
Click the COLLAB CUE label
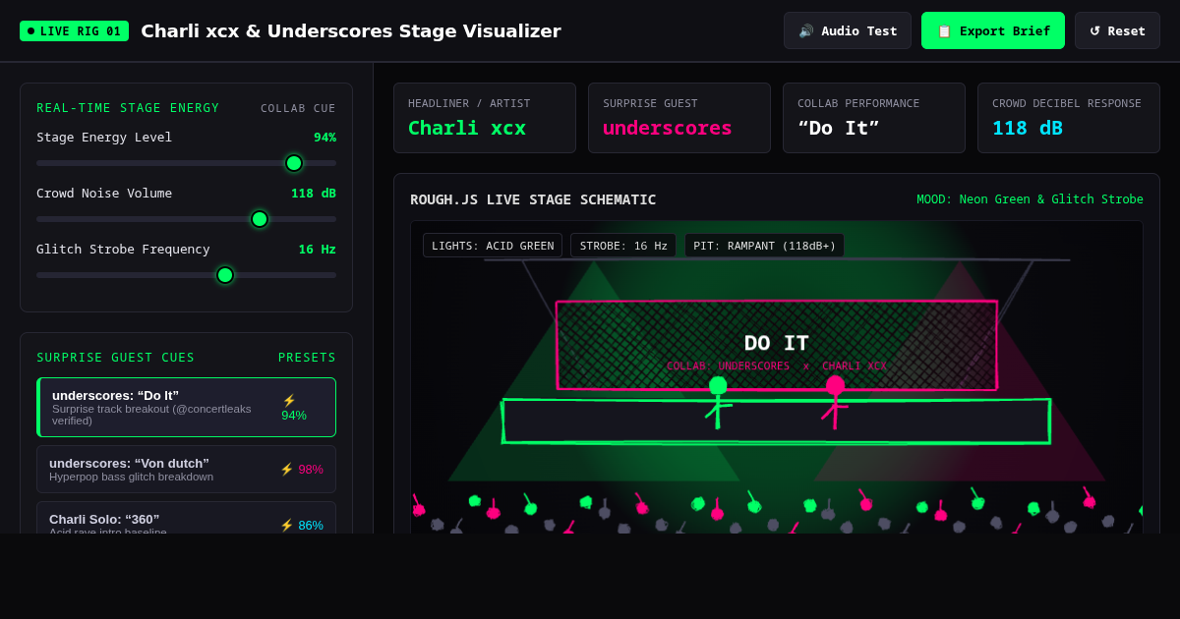298,108
